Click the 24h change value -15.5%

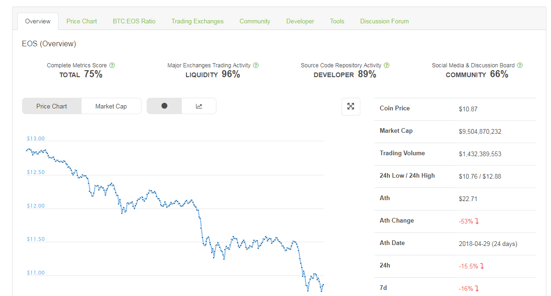[471, 266]
